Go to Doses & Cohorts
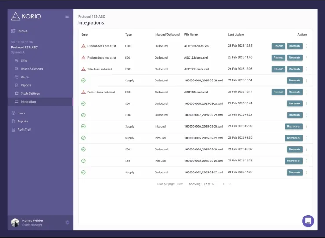325x238 pixels. tap(32, 69)
